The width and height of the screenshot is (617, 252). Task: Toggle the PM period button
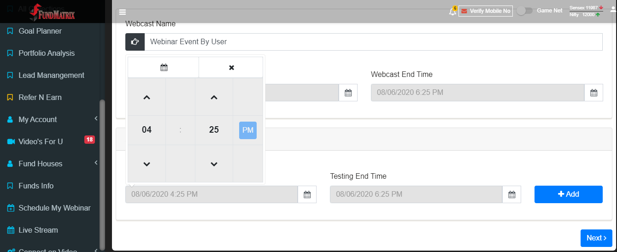pos(248,130)
